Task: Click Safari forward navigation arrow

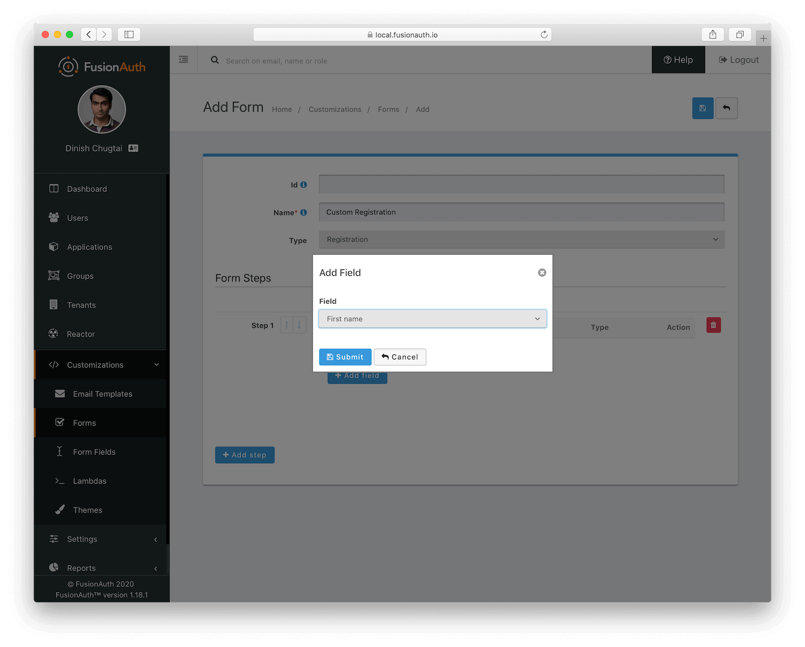Action: tap(104, 34)
